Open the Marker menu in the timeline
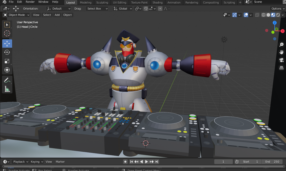 pyautogui.click(x=60, y=162)
